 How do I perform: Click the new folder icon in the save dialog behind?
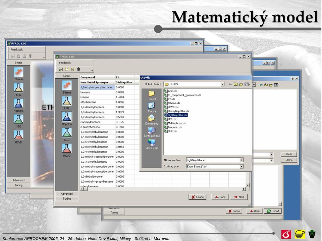(x=271, y=85)
